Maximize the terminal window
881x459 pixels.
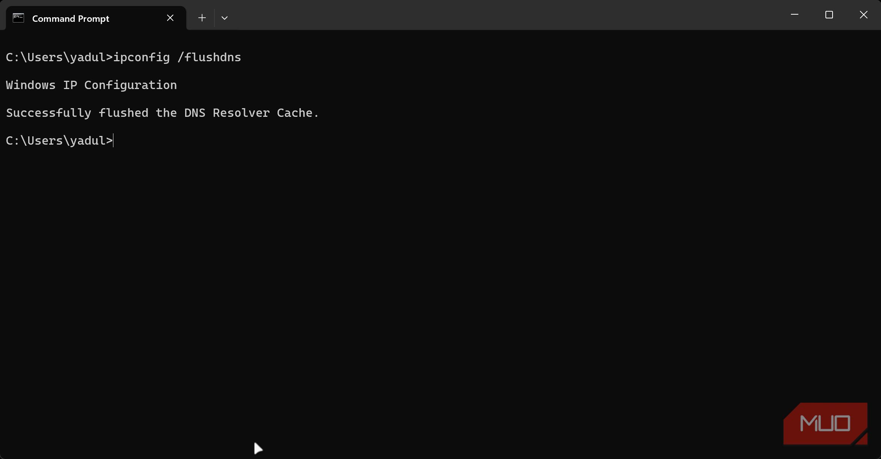(x=829, y=15)
